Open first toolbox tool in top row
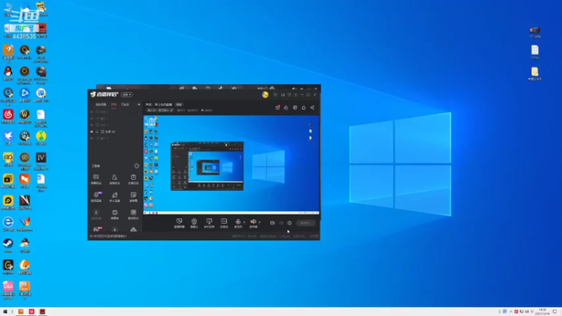 (x=96, y=179)
